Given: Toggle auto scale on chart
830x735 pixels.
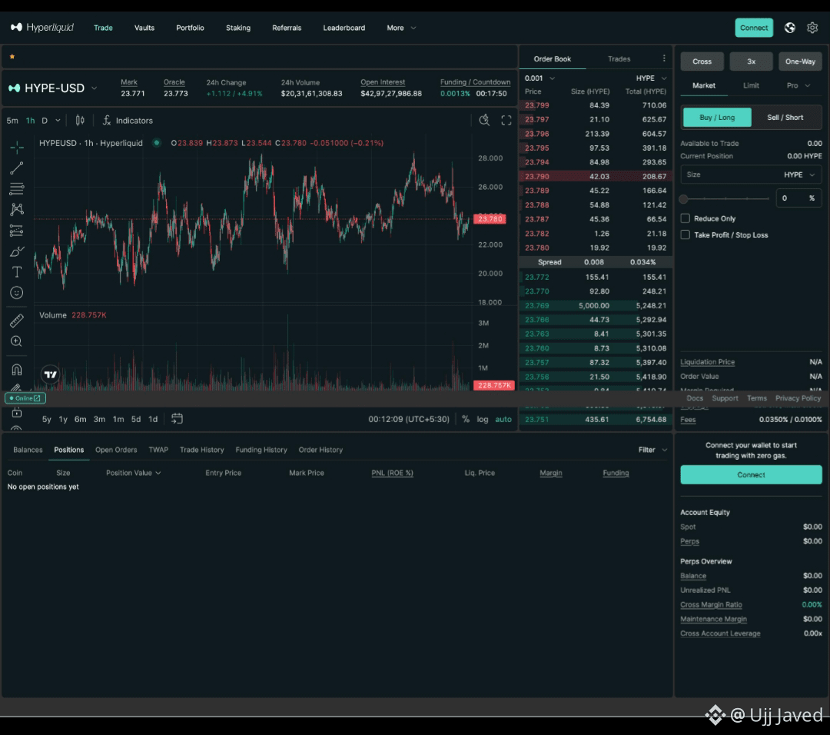Looking at the screenshot, I should 503,419.
